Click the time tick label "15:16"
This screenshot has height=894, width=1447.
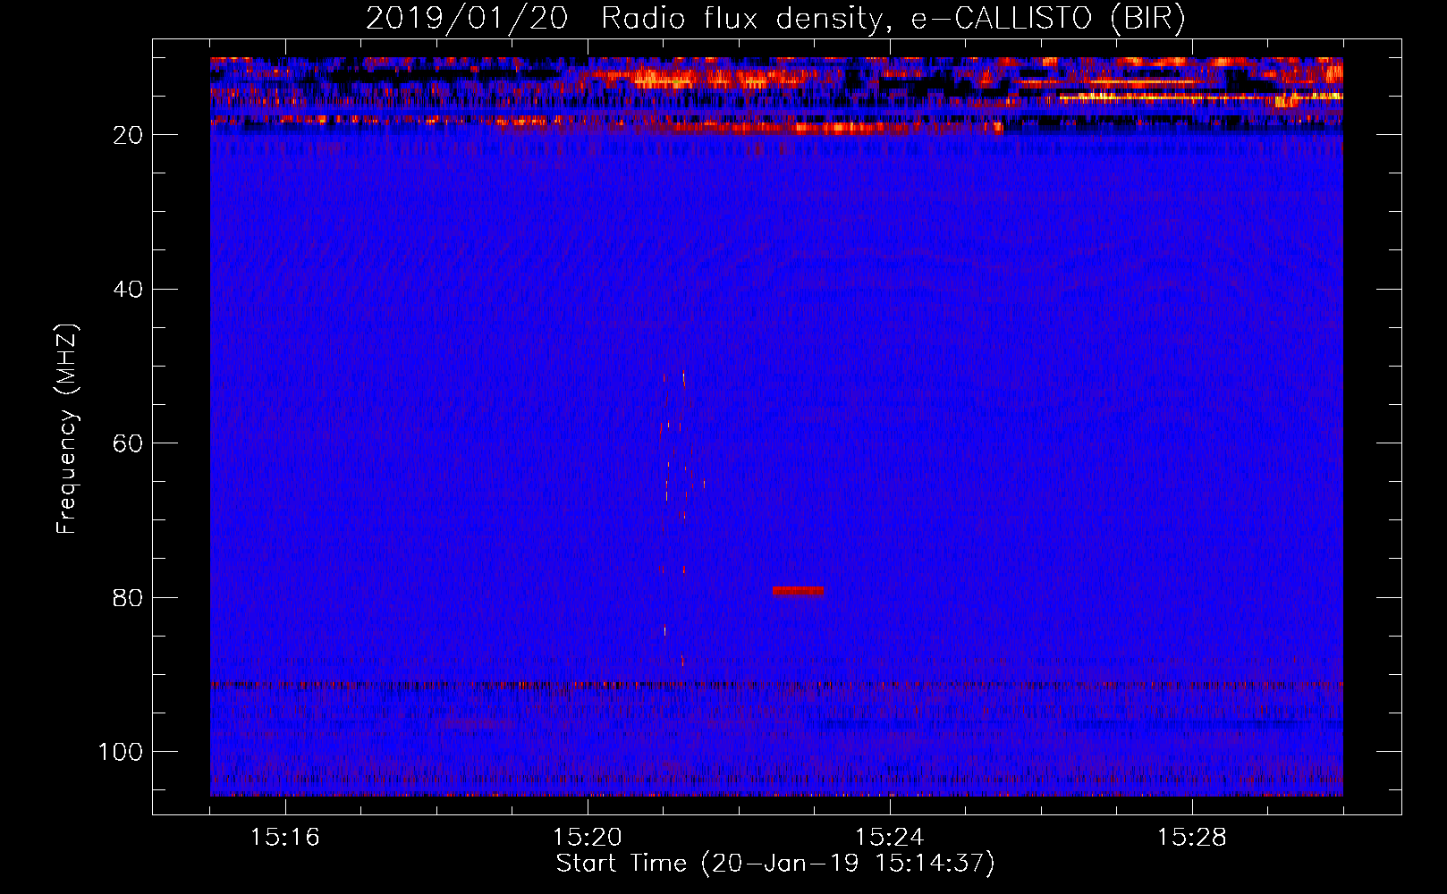click(285, 838)
